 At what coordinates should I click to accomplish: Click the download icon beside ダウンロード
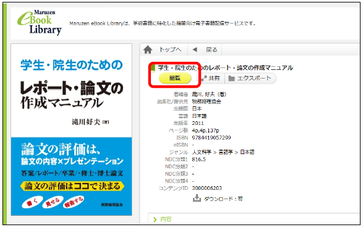pyautogui.click(x=197, y=199)
